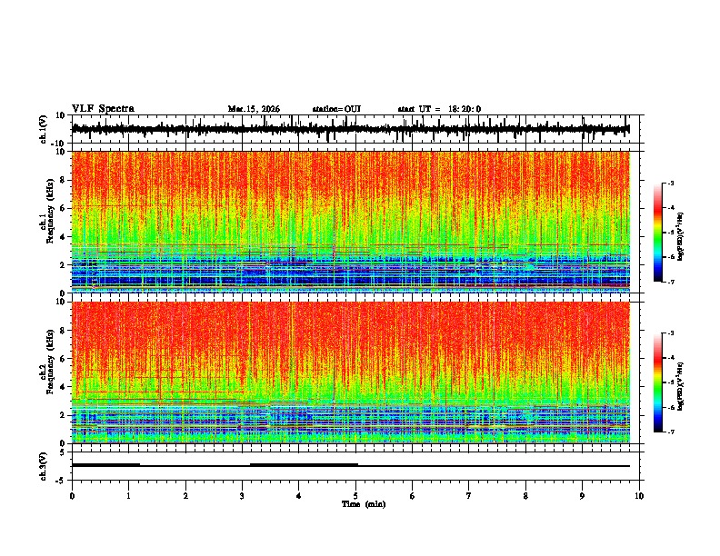The image size is (720, 556).
Task: Click the "Time (min)" axis label
Action: coord(364,504)
